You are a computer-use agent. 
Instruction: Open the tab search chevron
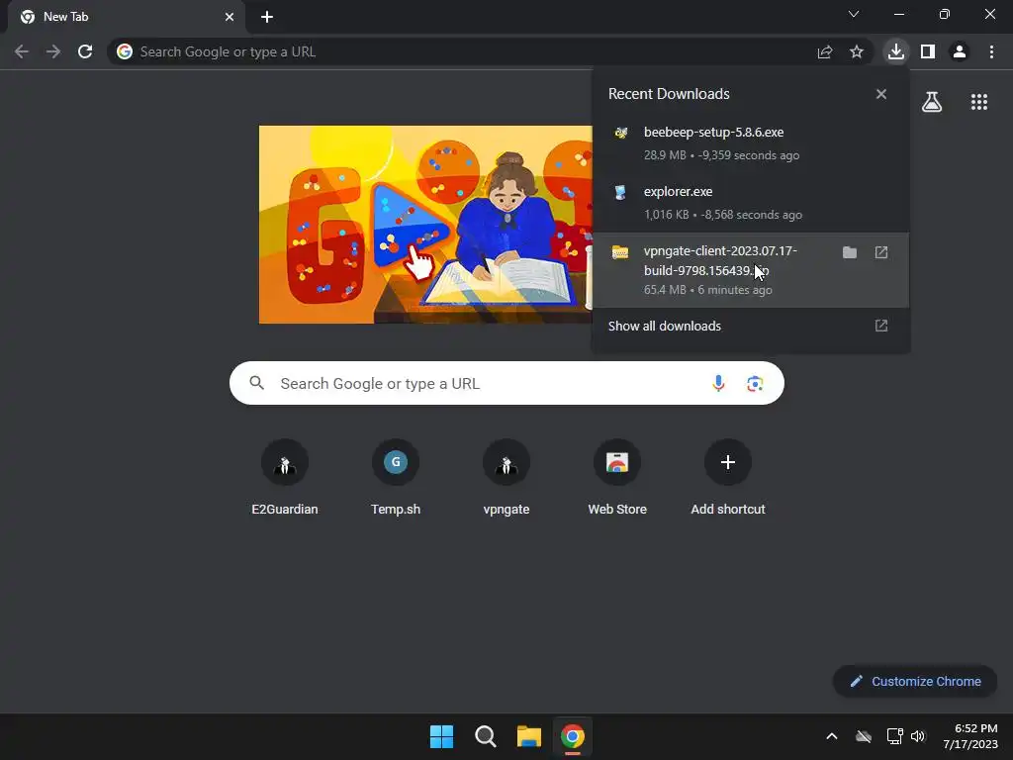(854, 14)
